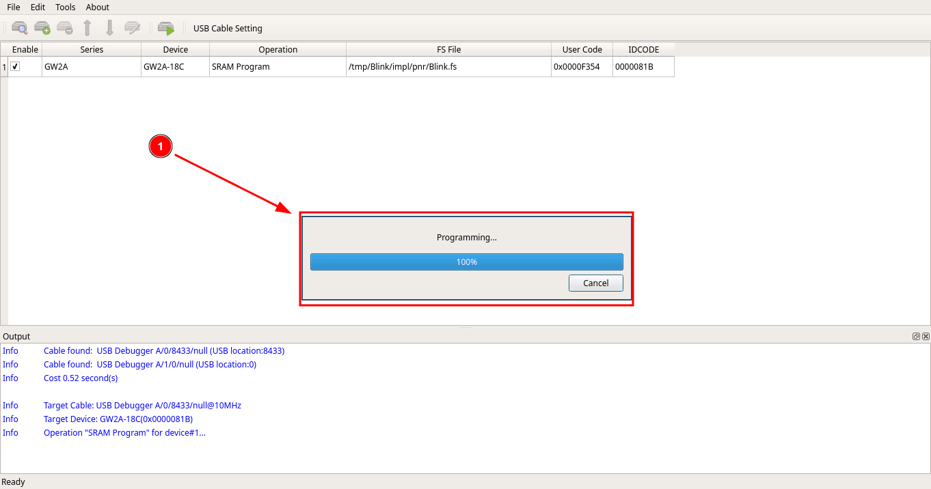
Task: Click the Cost 0.52 second(s) line
Action: click(x=81, y=378)
